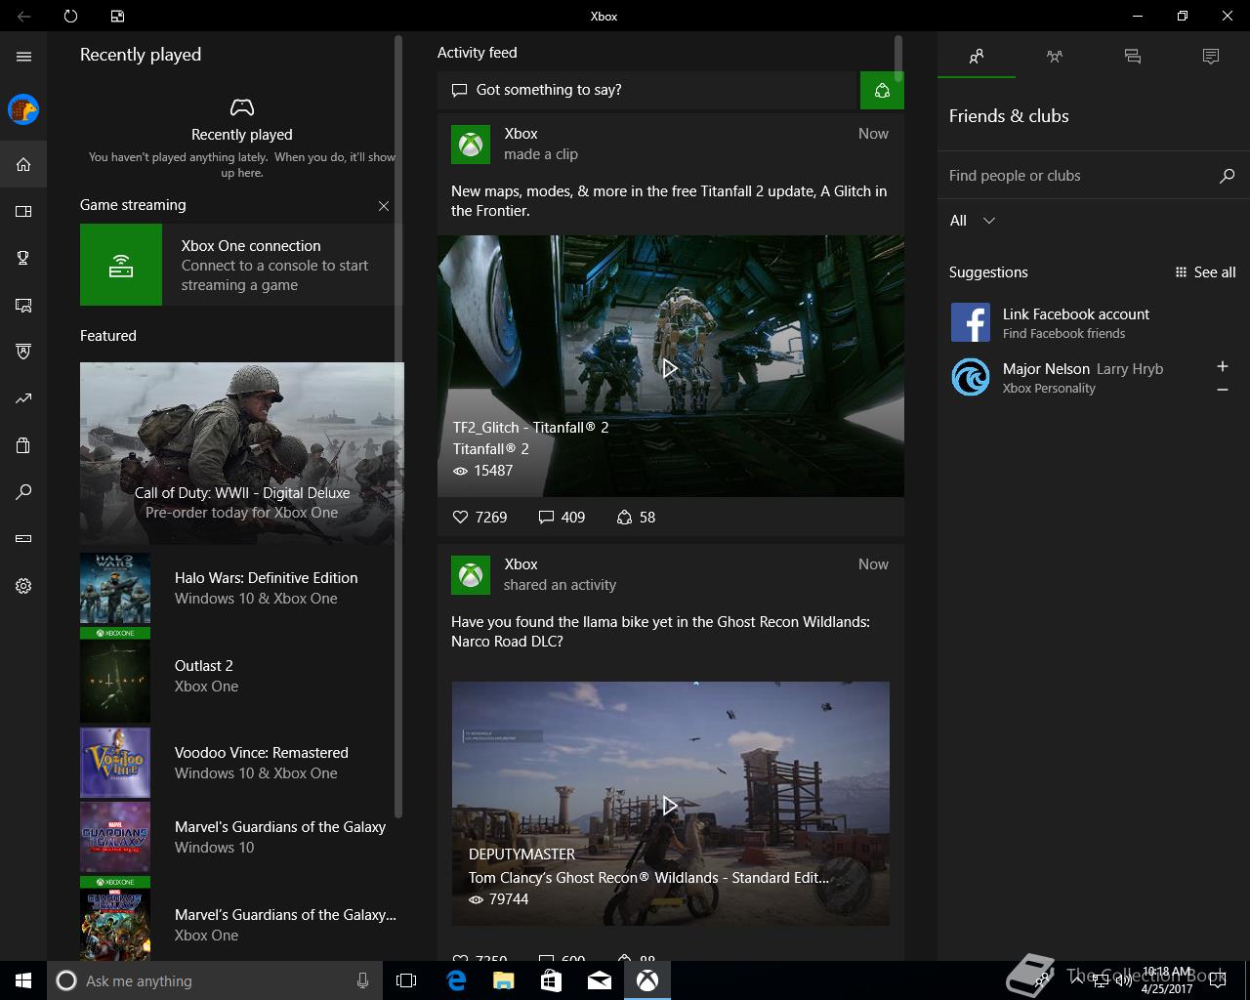This screenshot has height=1000, width=1250.
Task: Open Settings gear in sidebar
Action: [23, 586]
